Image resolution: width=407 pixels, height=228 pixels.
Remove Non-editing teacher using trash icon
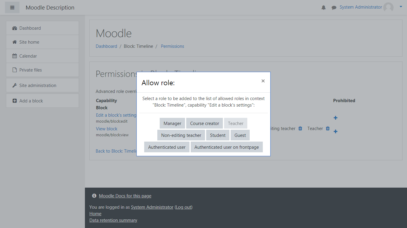[300, 129]
